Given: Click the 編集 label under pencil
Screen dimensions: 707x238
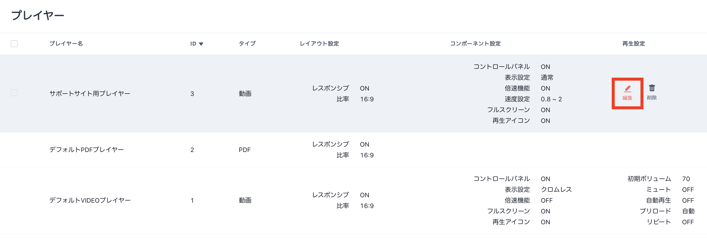Looking at the screenshot, I should coord(627,98).
